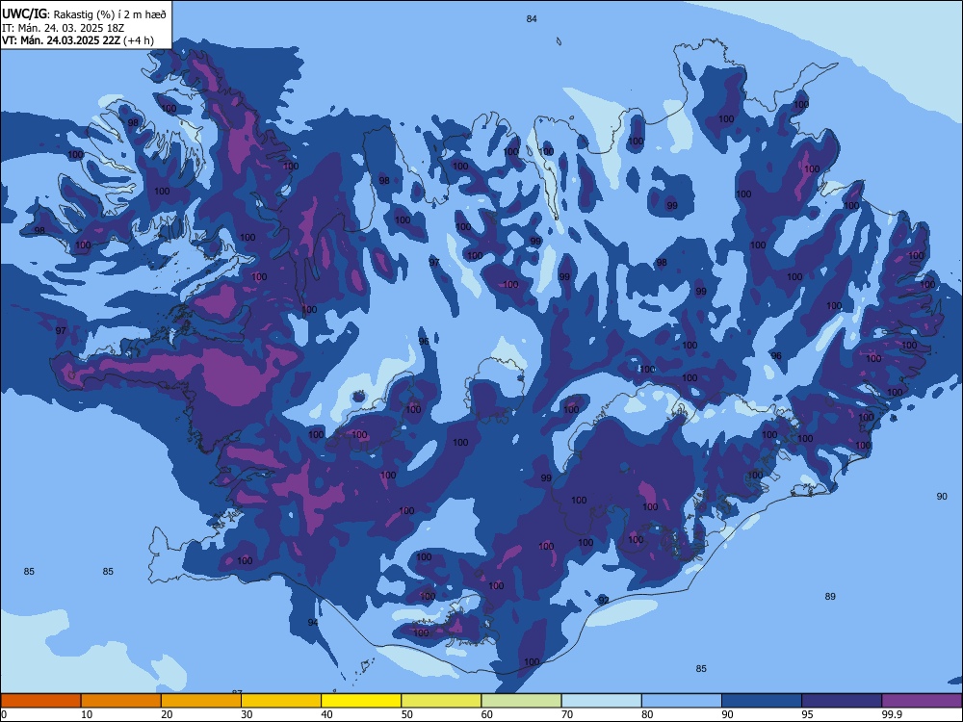Select the bright yellow 40–50 legend swatch
Image resolution: width=963 pixels, height=722 pixels.
[x=361, y=701]
